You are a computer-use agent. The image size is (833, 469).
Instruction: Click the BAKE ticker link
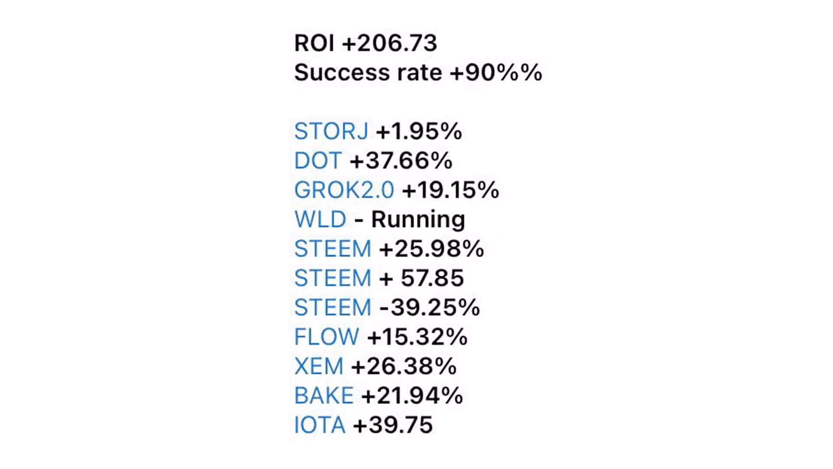324,396
